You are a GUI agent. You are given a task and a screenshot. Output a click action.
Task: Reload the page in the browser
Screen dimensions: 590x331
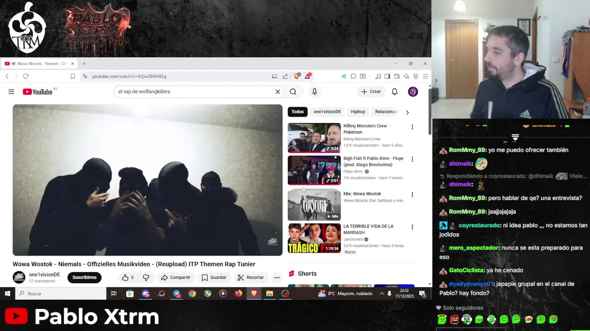coord(26,76)
